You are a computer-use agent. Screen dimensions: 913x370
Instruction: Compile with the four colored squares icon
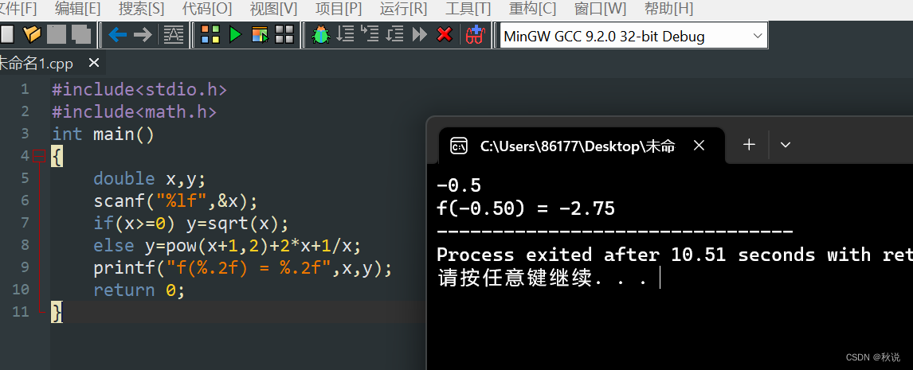[x=210, y=35]
